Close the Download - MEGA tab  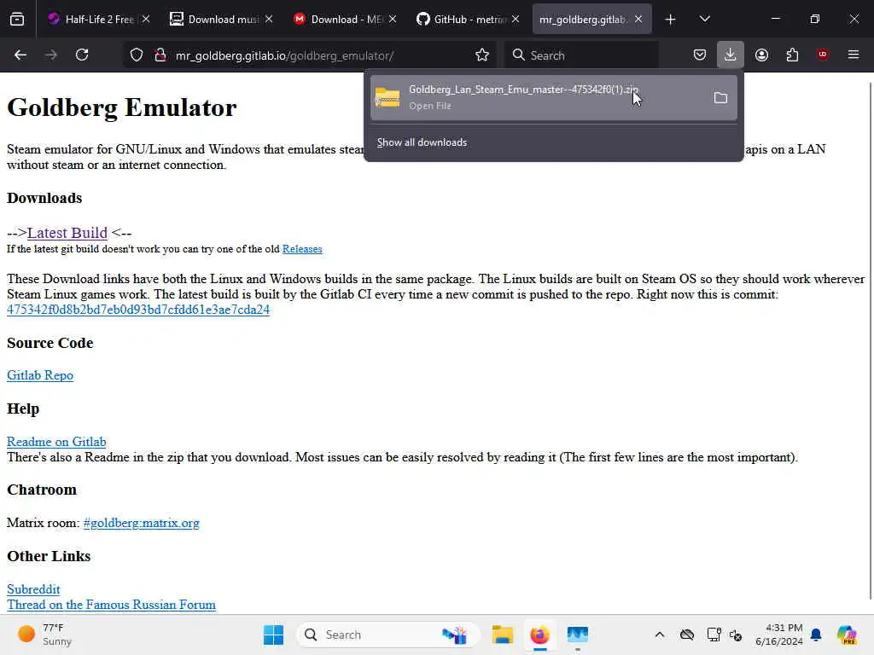tap(393, 20)
